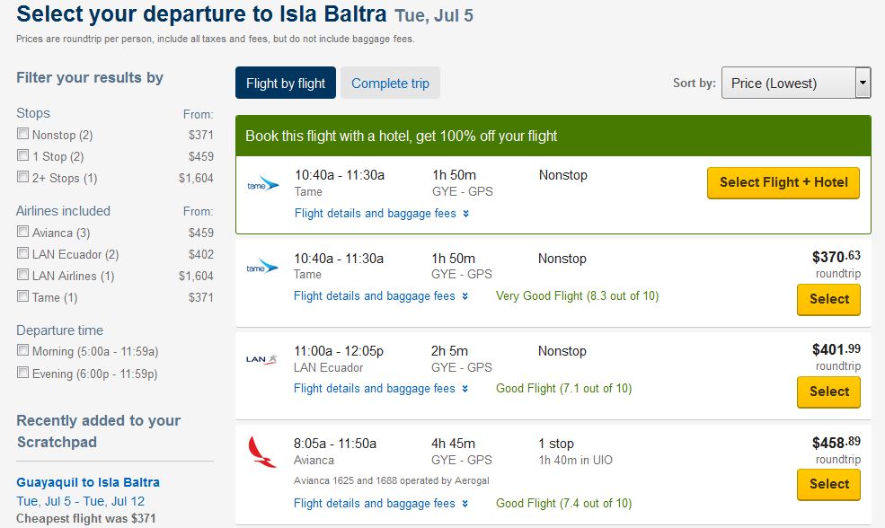Toggle the Morning departure time checkbox
Viewport: 885px width, 528px height.
[x=22, y=350]
